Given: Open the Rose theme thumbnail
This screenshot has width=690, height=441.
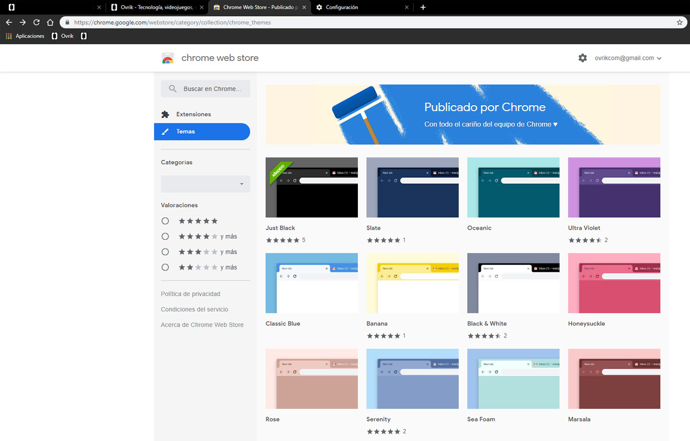Looking at the screenshot, I should click(x=312, y=379).
